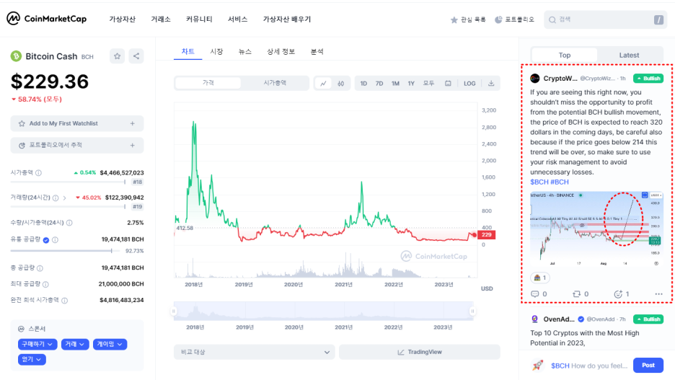675x380 pixels.
Task: Open market cap info tooltip icon
Action: coord(39,173)
